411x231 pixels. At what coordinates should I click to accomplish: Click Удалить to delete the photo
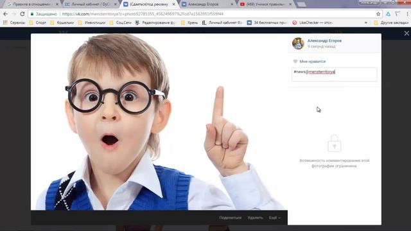coord(255,218)
